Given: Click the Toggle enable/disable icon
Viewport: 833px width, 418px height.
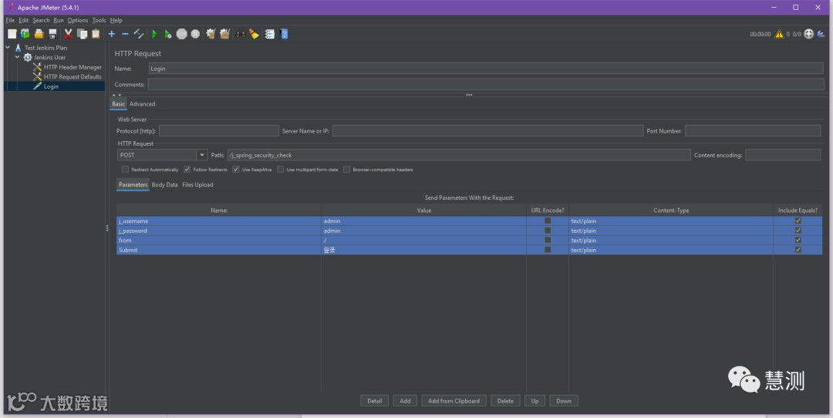Looking at the screenshot, I should click(139, 34).
